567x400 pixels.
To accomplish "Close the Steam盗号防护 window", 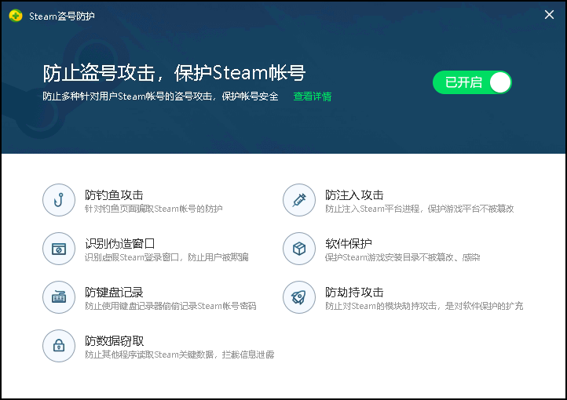I will (549, 14).
